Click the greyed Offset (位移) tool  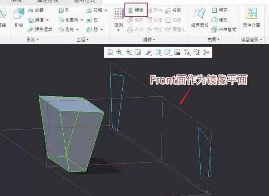[155, 20]
